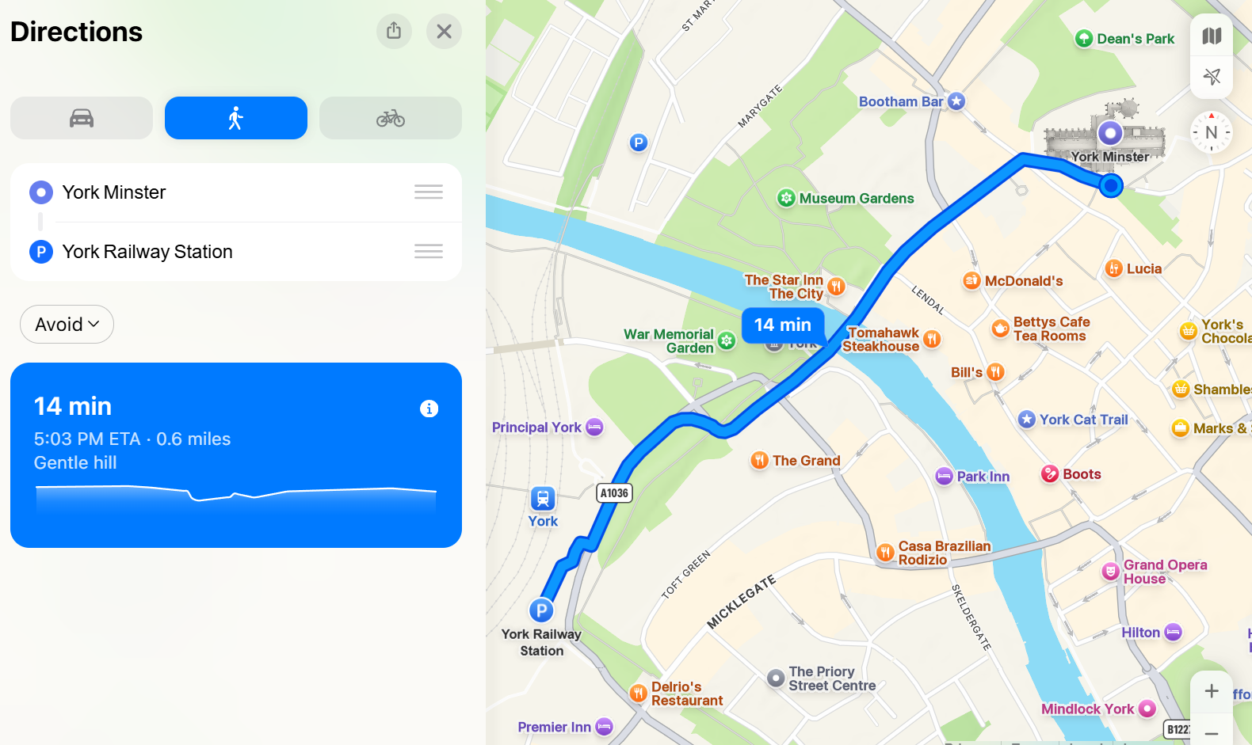Viewport: 1252px width, 745px height.
Task: Open the map mode chooser icon
Action: (x=1212, y=36)
